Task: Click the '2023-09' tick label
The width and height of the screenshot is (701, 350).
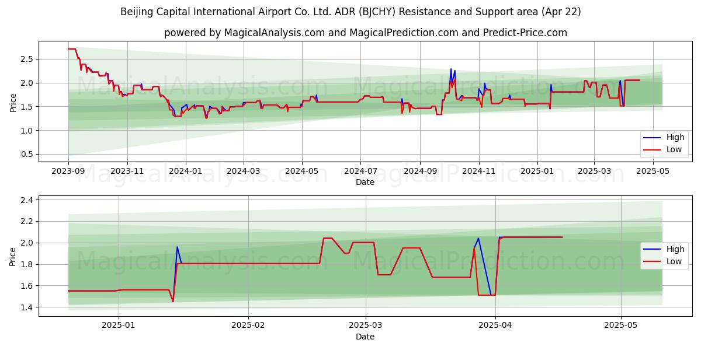Action: pyautogui.click(x=68, y=171)
